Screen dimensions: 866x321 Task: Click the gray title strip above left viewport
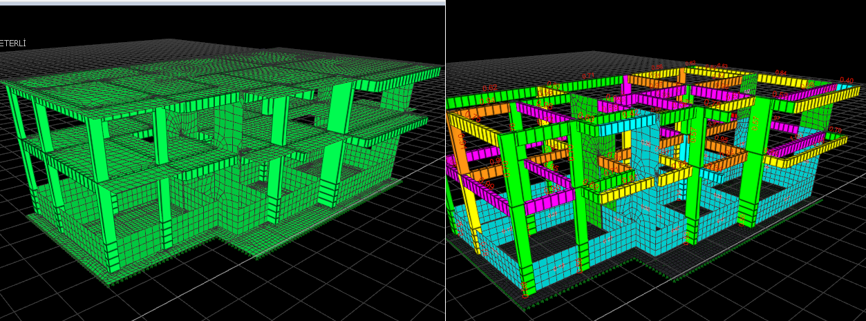pos(221,3)
